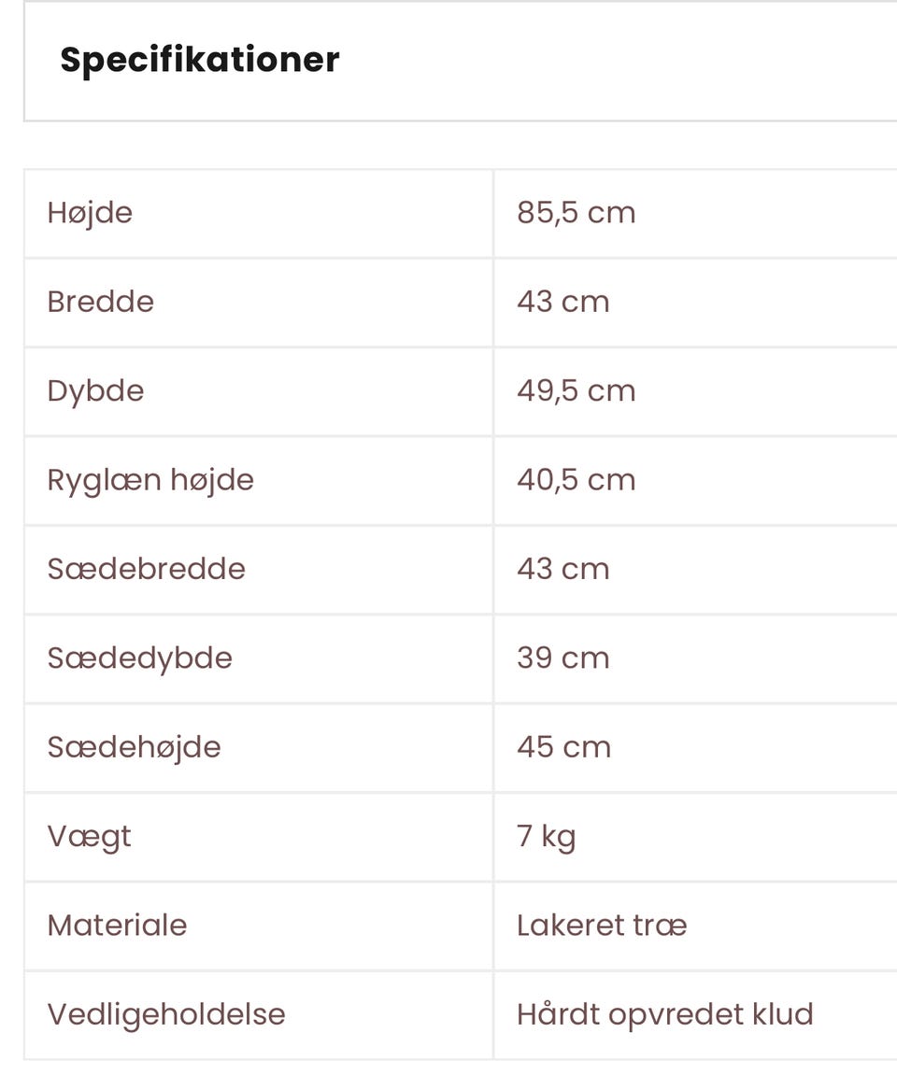This screenshot has width=897, height=1089.
Task: Click the 45 cm seat height value
Action: [x=563, y=747]
